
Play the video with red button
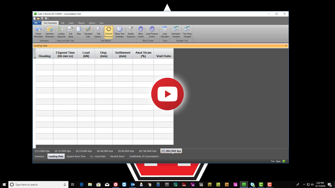pyautogui.click(x=167, y=94)
